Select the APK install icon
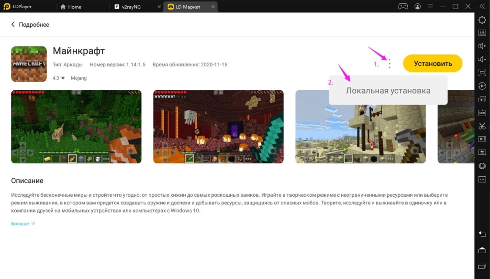Viewport: 490px width, 279px height. (482, 113)
